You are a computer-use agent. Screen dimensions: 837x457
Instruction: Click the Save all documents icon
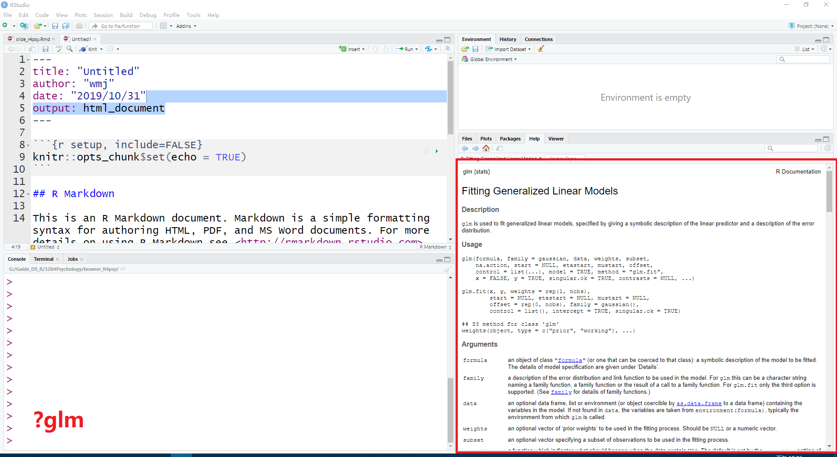coord(66,26)
